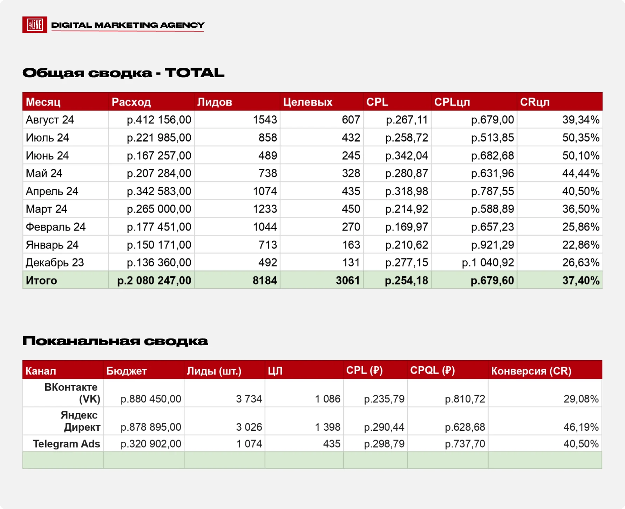The image size is (625, 509).
Task: Click the Конверсия (CR) header
Action: pyautogui.click(x=545, y=370)
